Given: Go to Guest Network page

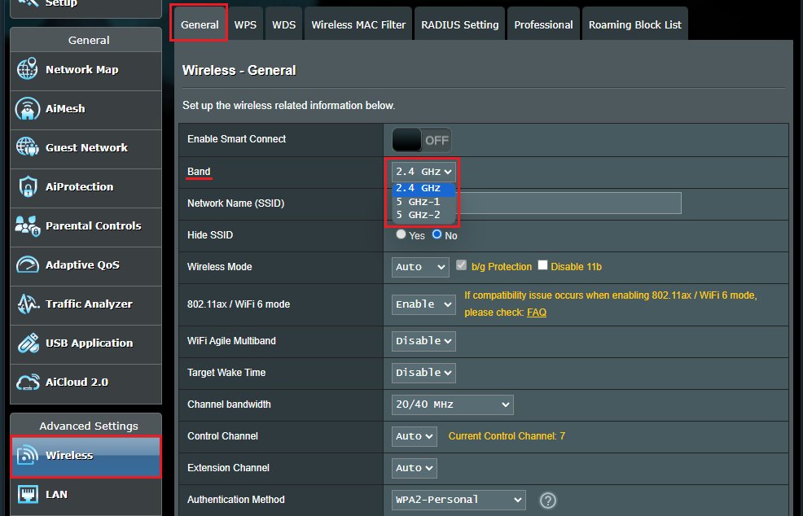Looking at the screenshot, I should (x=86, y=149).
